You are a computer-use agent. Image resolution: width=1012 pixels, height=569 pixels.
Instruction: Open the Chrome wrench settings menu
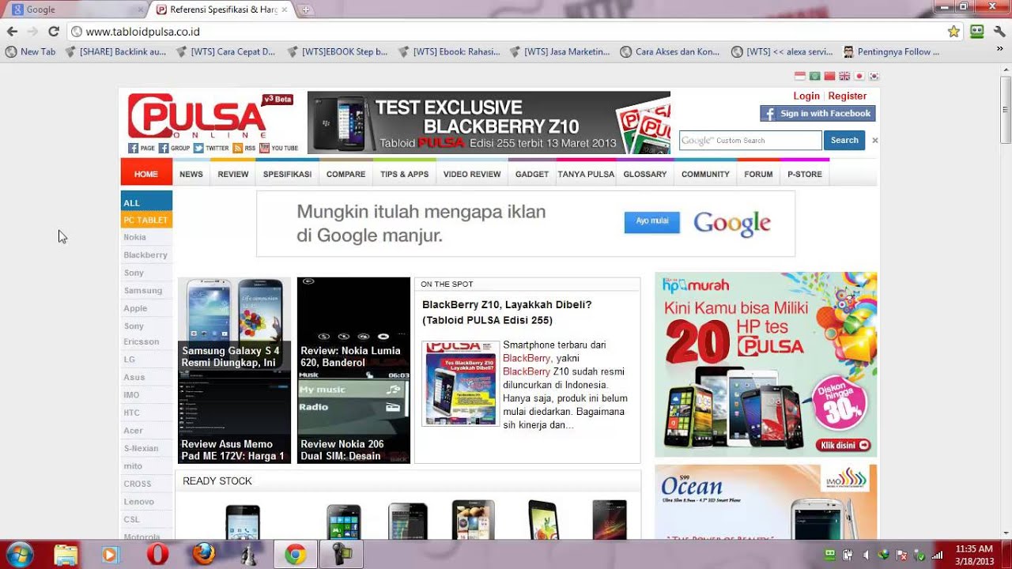point(999,32)
